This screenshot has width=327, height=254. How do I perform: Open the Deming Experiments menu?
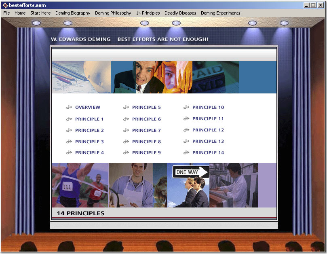click(x=220, y=13)
